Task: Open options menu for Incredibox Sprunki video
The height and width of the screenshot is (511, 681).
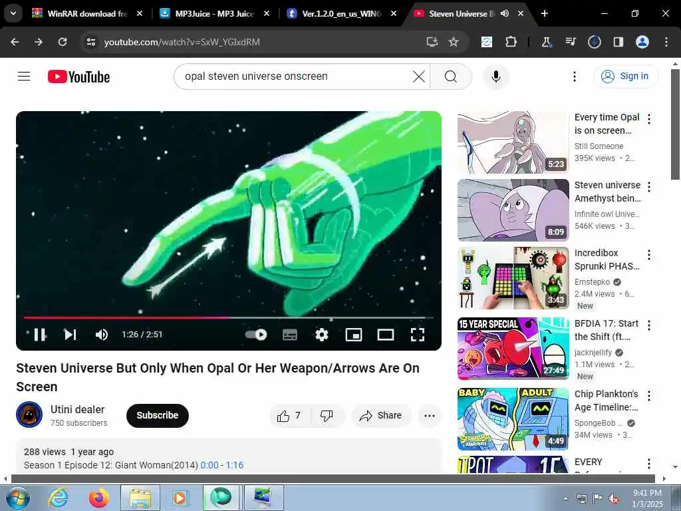Action: click(649, 255)
